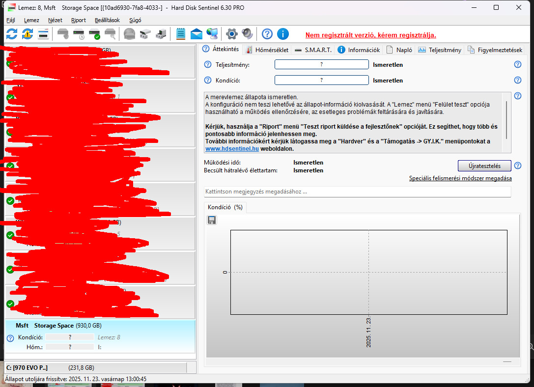Image resolution: width=534 pixels, height=387 pixels.
Task: Click the drive with small boxes icon
Action: 145,34
